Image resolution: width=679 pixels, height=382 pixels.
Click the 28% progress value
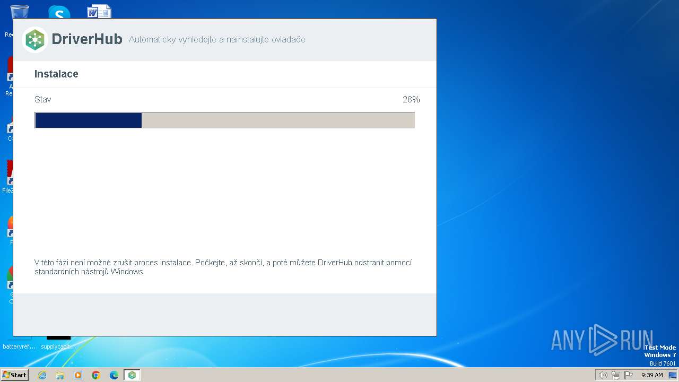[x=411, y=99]
